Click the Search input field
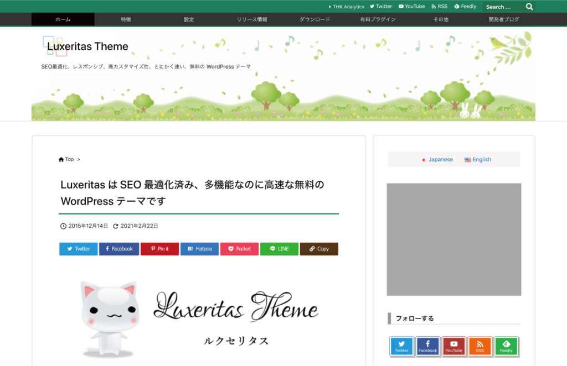 (502, 7)
